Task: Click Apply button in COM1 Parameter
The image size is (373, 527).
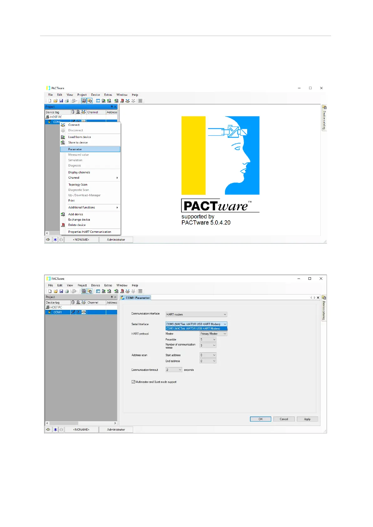Action: click(308, 419)
